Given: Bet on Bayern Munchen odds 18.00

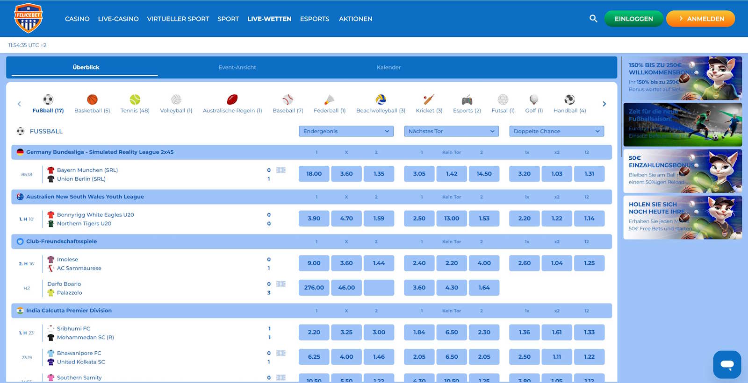Looking at the screenshot, I should pos(314,174).
